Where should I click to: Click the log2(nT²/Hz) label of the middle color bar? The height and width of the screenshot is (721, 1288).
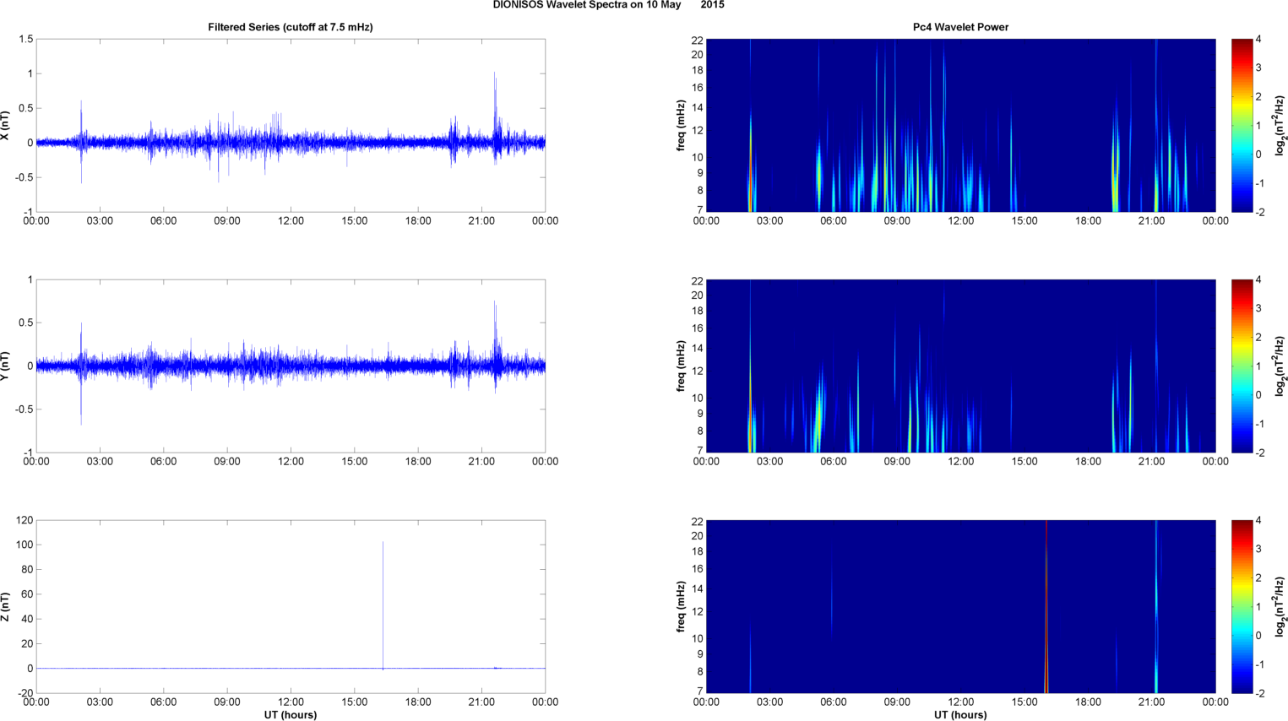click(x=1280, y=366)
